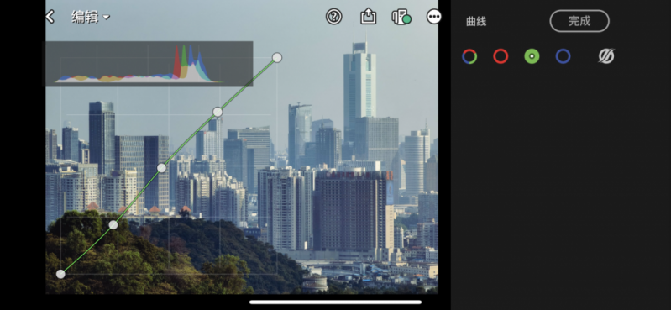Viewport: 671px width, 310px height.
Task: Tap the share export icon
Action: pyautogui.click(x=368, y=17)
